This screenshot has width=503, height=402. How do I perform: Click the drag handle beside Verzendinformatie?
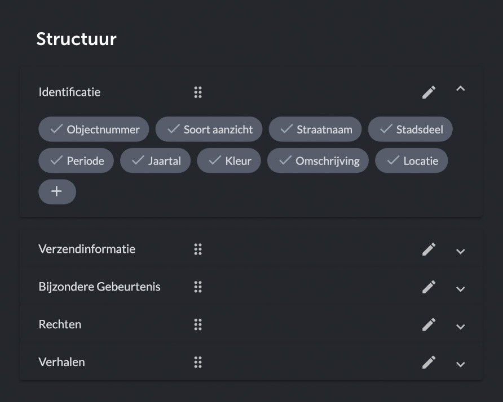[x=198, y=249]
